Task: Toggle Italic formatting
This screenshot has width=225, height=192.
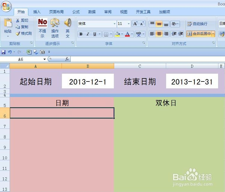Action: (88, 34)
